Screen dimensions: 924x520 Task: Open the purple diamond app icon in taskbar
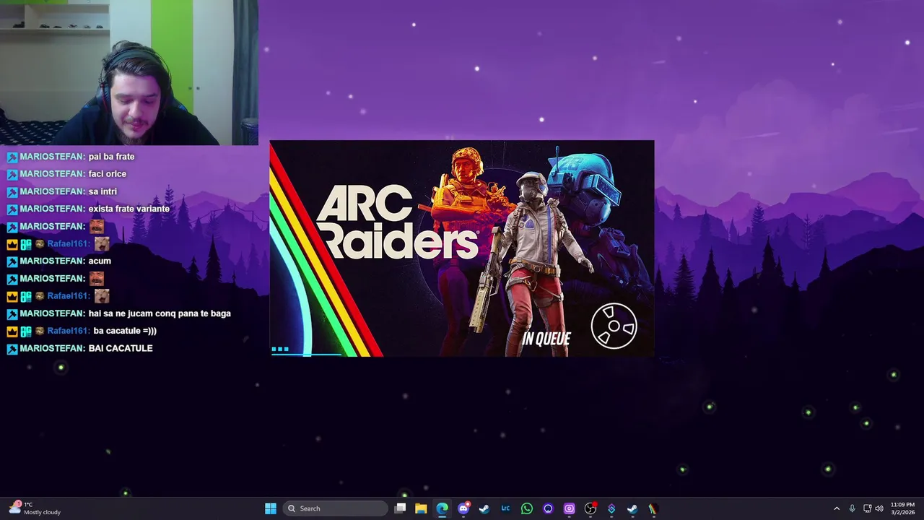pyautogui.click(x=611, y=508)
